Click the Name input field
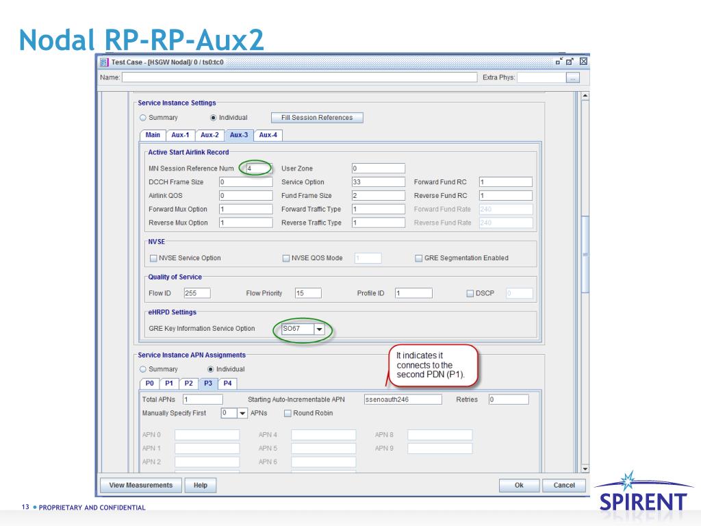701x526 pixels. click(300, 77)
